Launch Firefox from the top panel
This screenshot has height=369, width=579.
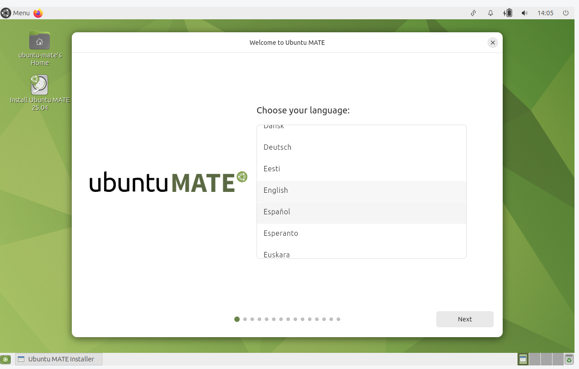click(38, 13)
